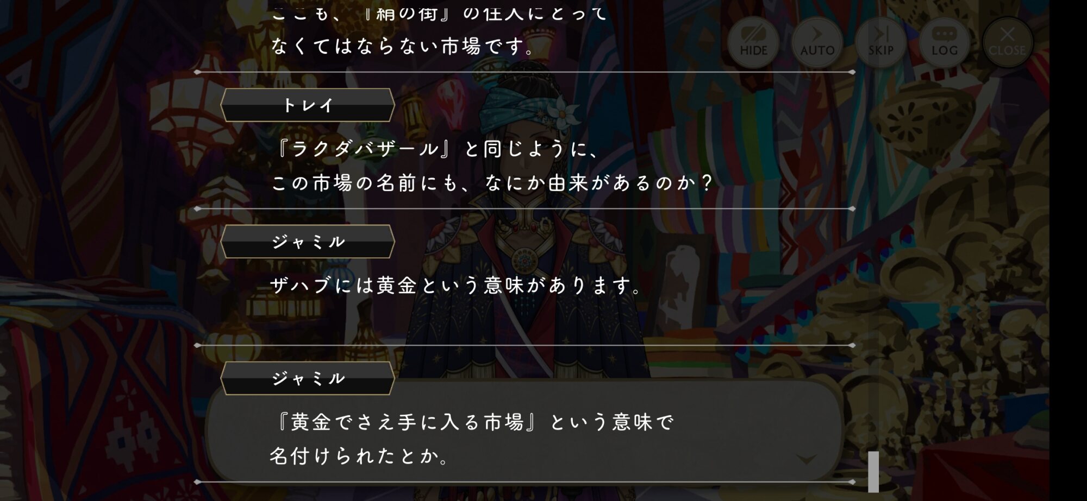This screenshot has height=501, width=1087.
Task: Click the トレイ speaker name plate
Action: pos(308,105)
